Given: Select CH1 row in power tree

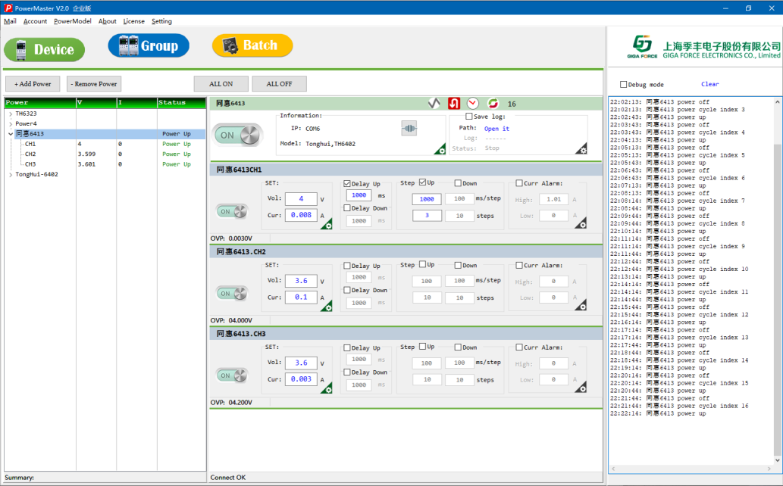Looking at the screenshot, I should click(105, 144).
